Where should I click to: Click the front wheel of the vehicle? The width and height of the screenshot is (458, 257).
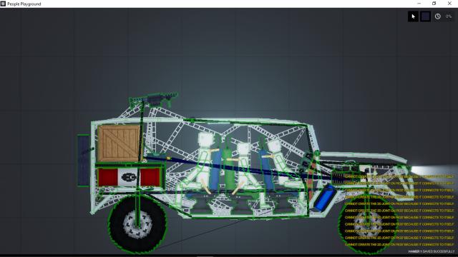point(367,224)
